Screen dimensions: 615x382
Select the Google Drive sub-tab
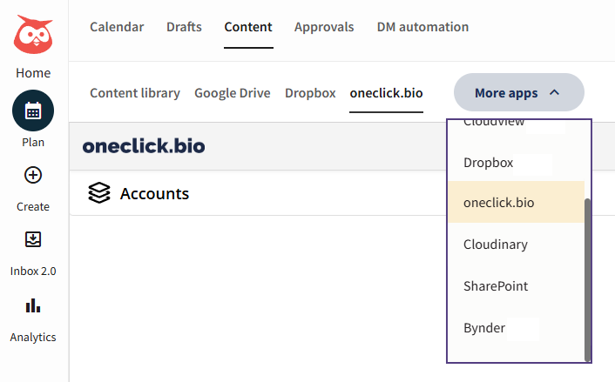click(233, 93)
